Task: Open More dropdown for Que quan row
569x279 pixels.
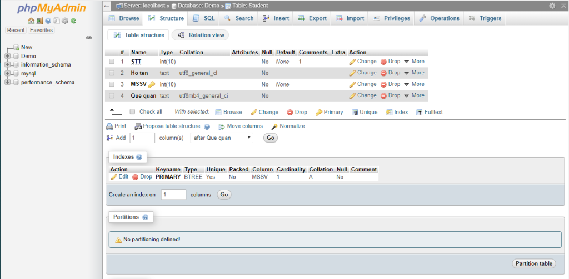Action: [414, 95]
